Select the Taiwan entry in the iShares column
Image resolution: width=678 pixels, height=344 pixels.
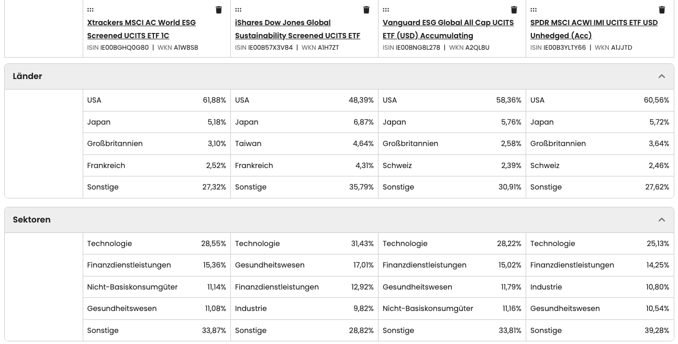[x=248, y=143]
